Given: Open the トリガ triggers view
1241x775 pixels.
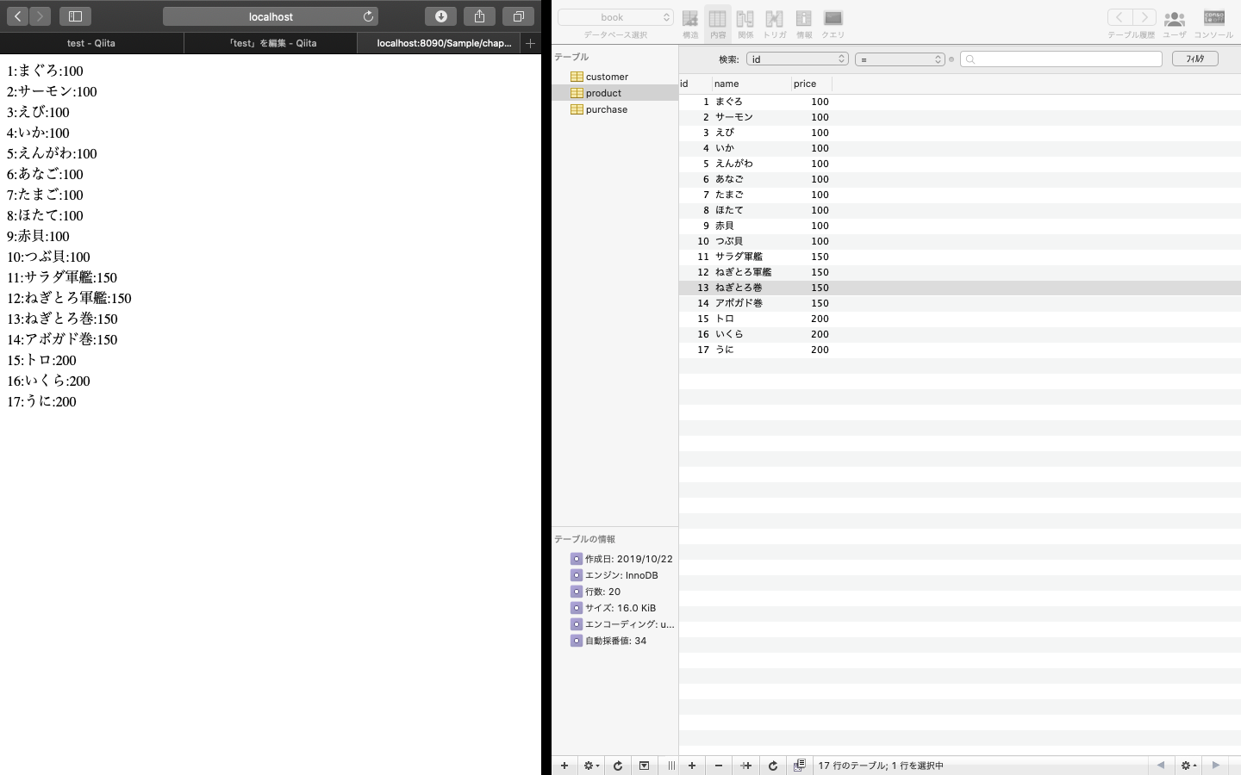Looking at the screenshot, I should pos(775,23).
